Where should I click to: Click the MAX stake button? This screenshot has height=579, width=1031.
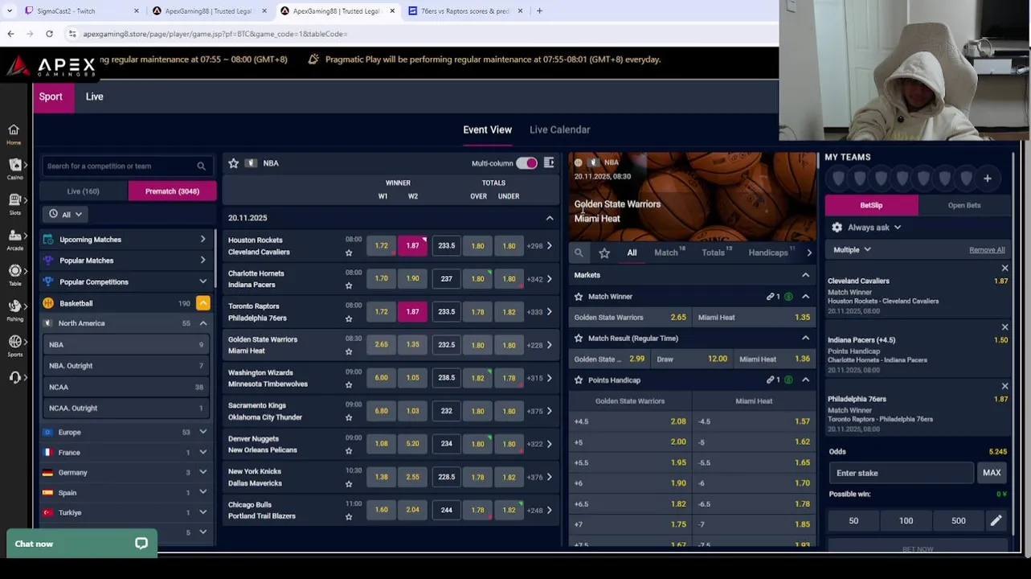992,473
